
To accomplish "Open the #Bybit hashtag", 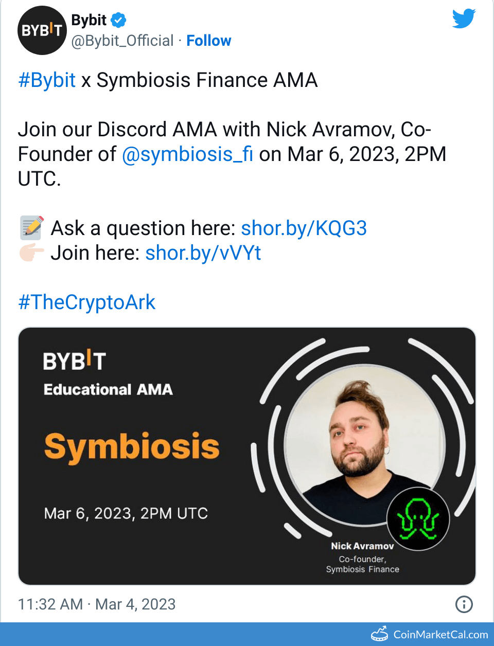I will click(47, 80).
